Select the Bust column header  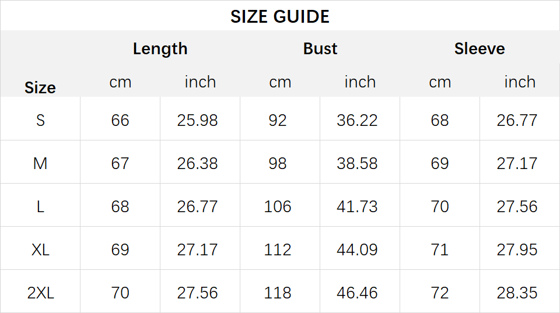point(320,48)
